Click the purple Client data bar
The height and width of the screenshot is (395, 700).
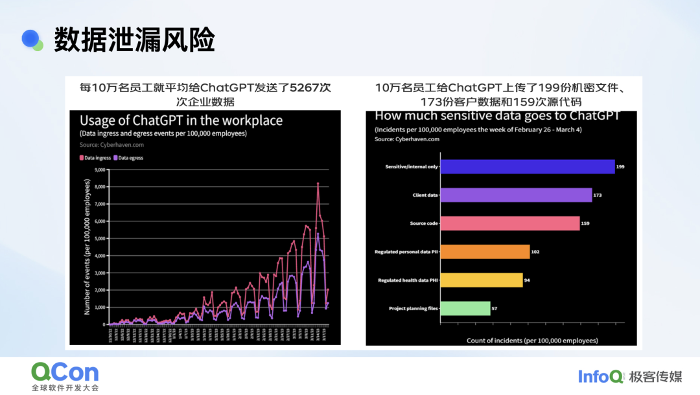point(516,195)
